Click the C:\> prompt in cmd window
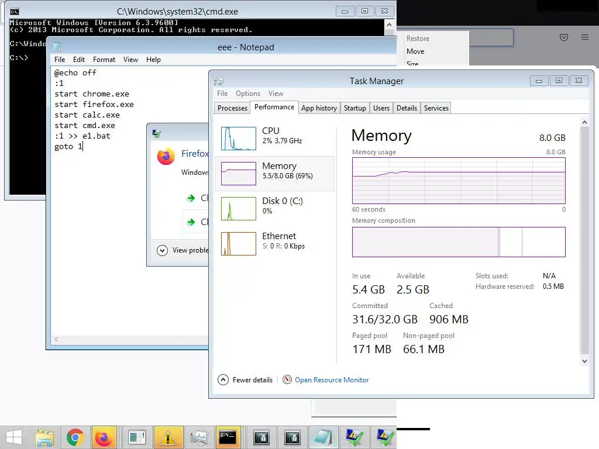 (x=19, y=58)
